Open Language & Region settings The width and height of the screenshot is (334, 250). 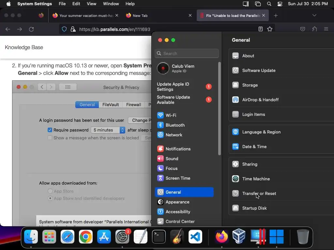[281, 132]
